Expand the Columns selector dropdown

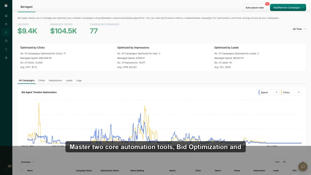[27, 162]
